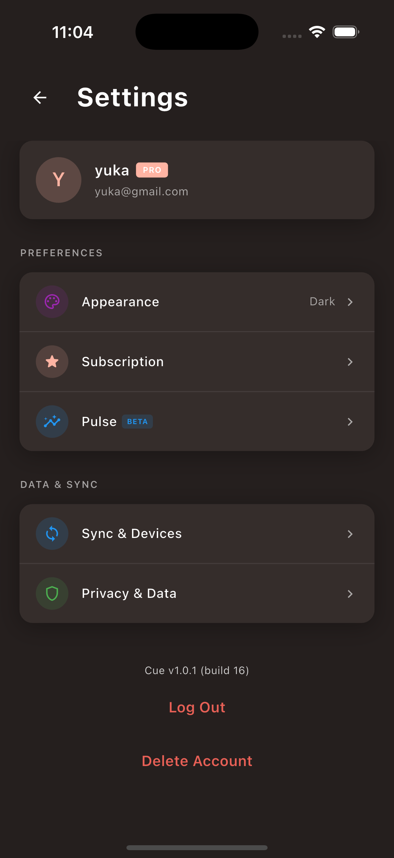
Task: Tap the Y profile avatar
Action: (58, 180)
